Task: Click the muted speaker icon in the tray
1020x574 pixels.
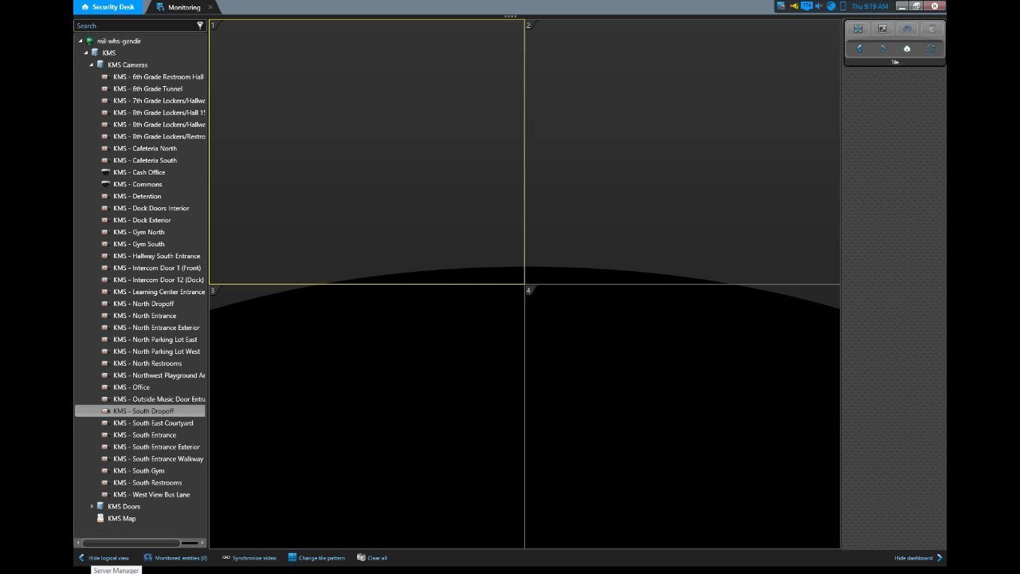Action: pos(818,6)
